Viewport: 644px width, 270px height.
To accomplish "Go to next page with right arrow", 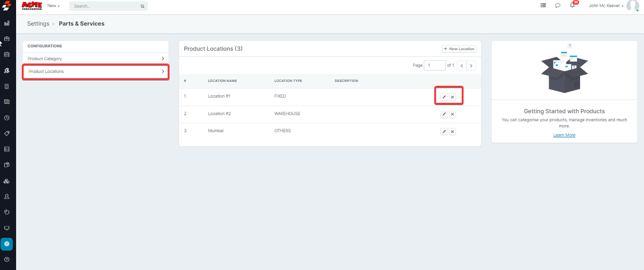I will (x=472, y=65).
